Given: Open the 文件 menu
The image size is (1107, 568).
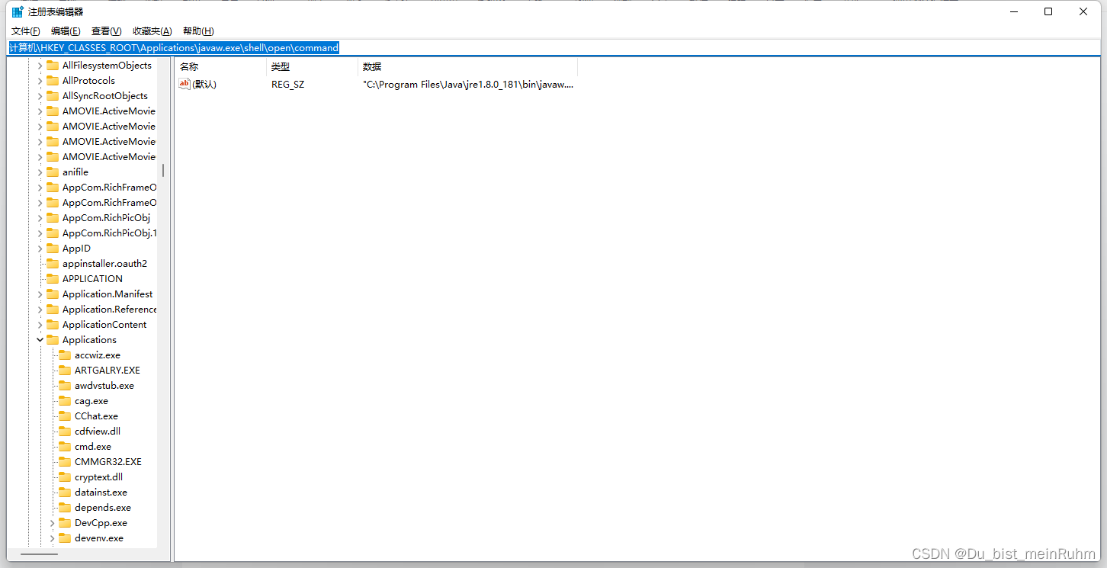Looking at the screenshot, I should [x=24, y=30].
